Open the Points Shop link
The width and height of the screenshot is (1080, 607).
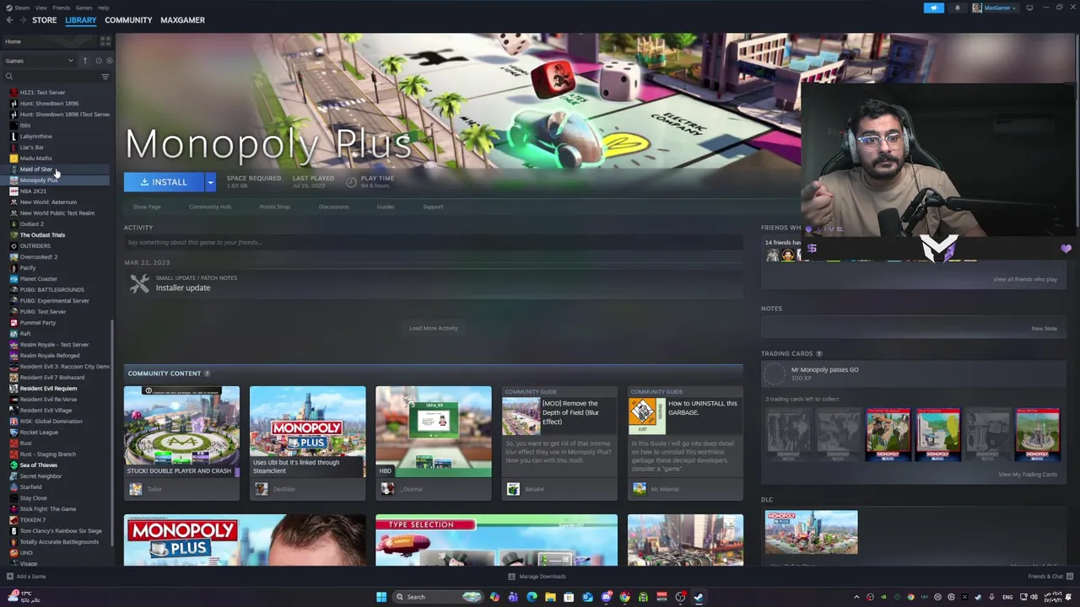point(274,207)
